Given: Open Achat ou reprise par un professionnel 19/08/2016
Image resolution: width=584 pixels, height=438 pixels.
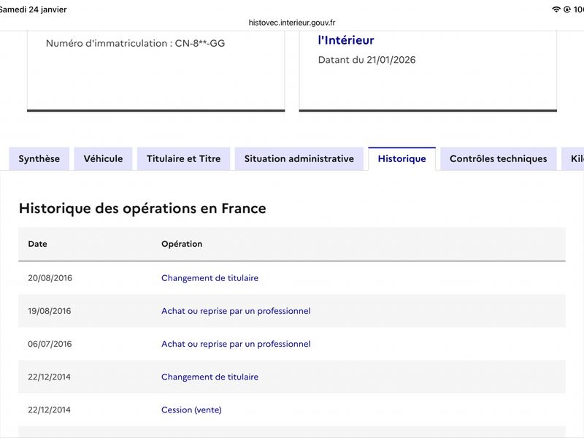Looking at the screenshot, I should 236,311.
